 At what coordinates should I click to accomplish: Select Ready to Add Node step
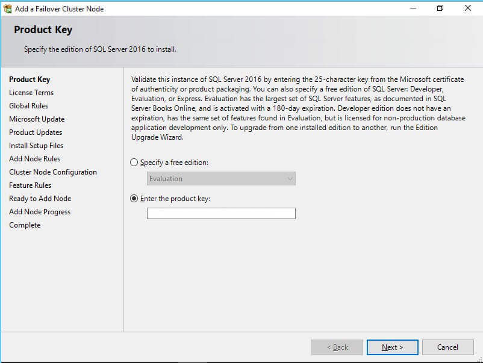(40, 199)
